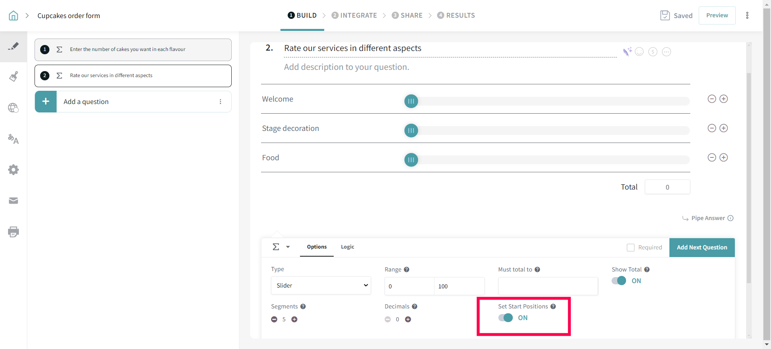
Task: Open the design paintbrush sidebar icon
Action: (13, 77)
